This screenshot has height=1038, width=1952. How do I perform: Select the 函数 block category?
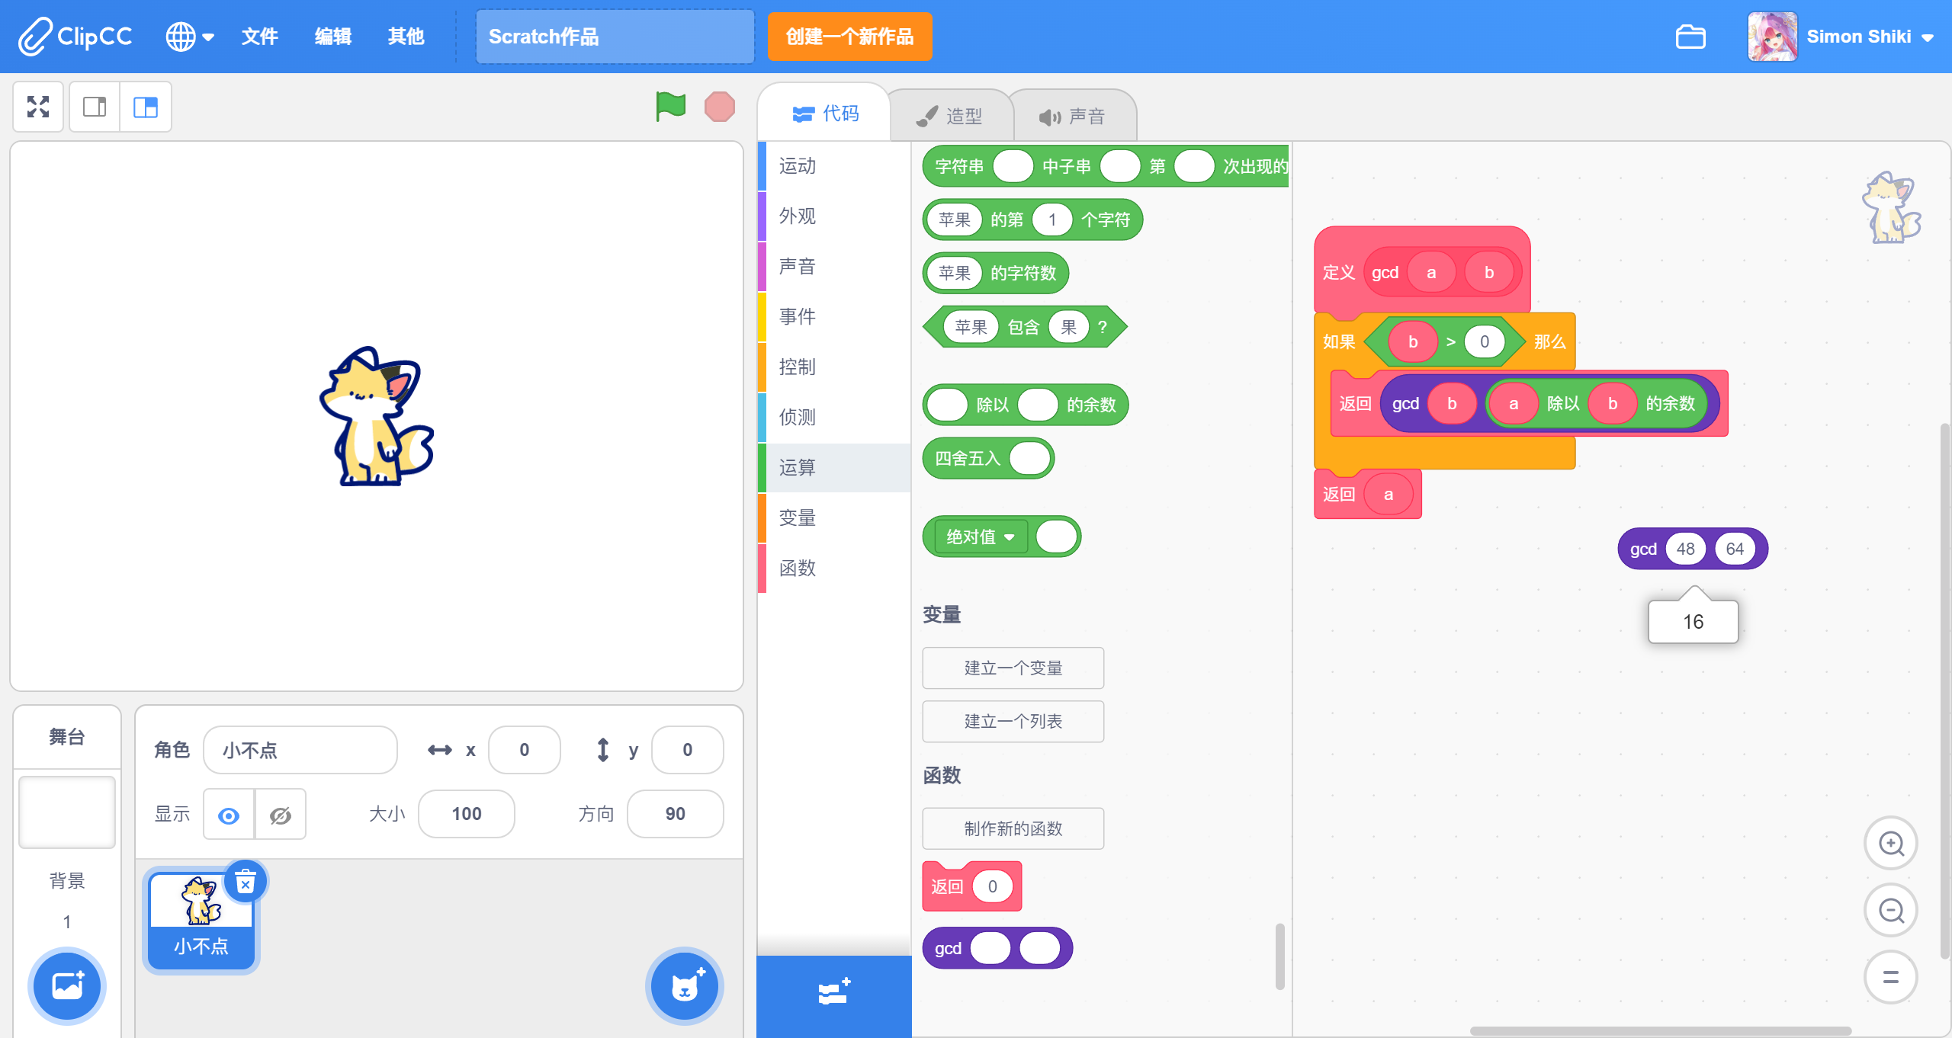834,569
